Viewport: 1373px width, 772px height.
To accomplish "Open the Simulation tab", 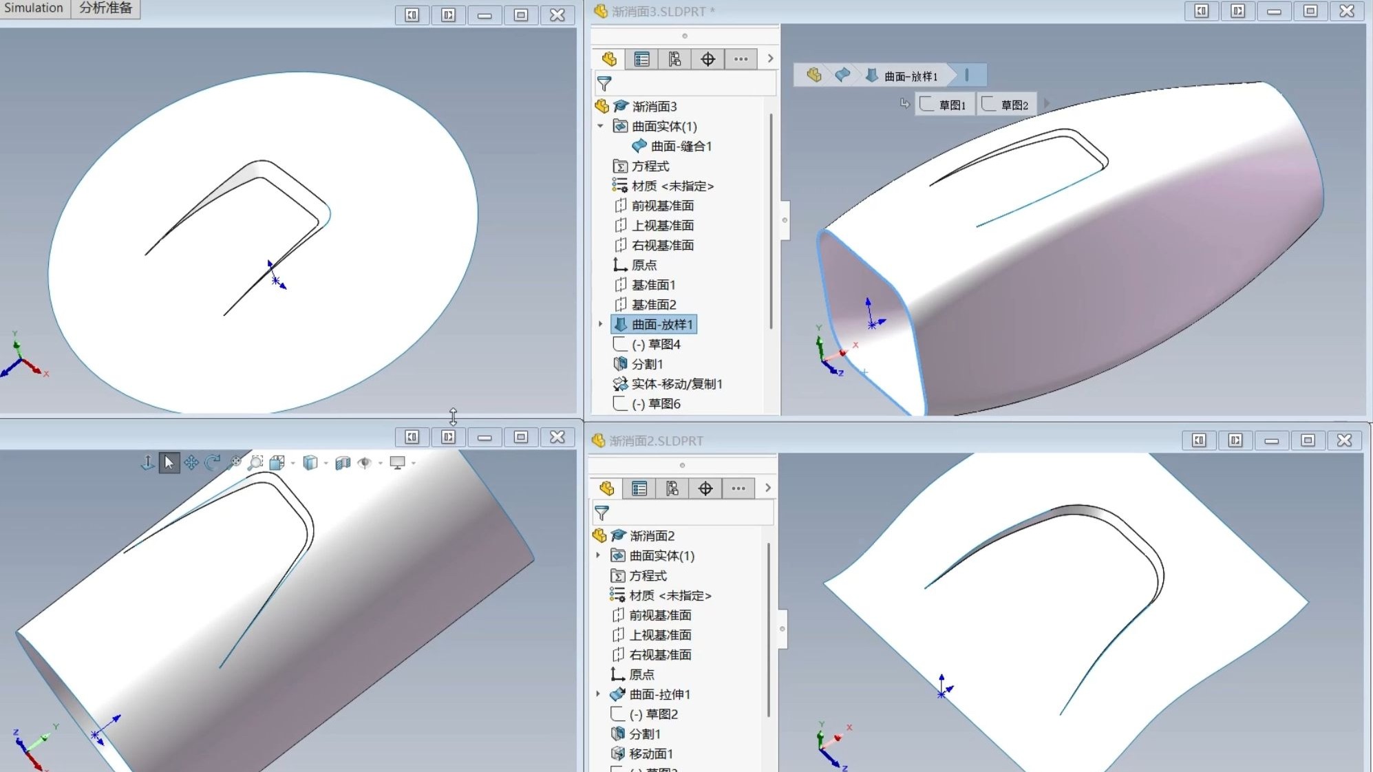I will point(34,8).
